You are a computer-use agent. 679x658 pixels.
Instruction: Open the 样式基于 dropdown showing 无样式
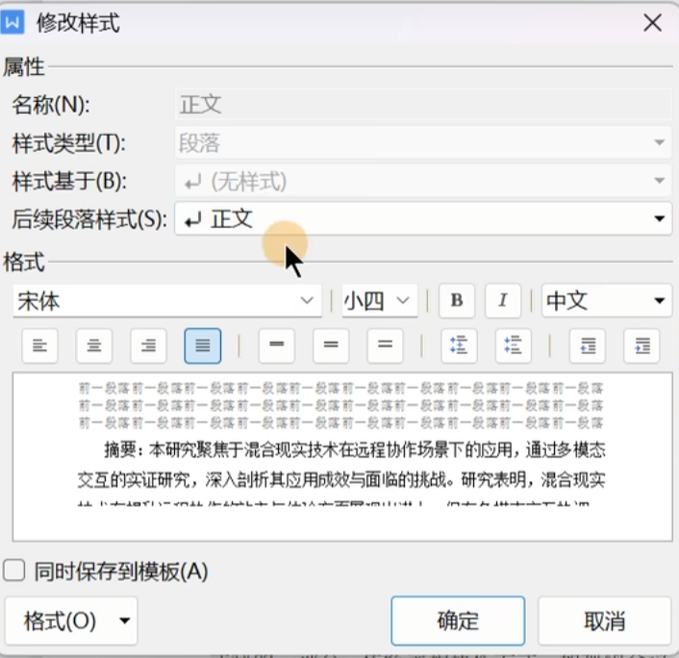(423, 181)
